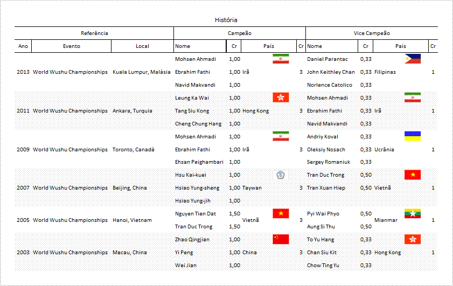
Task: Click the Iran flag in 2009 champion row
Action: pos(281,136)
